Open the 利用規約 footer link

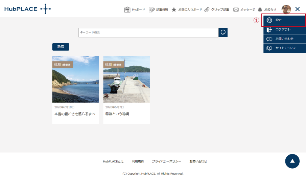click(138, 161)
